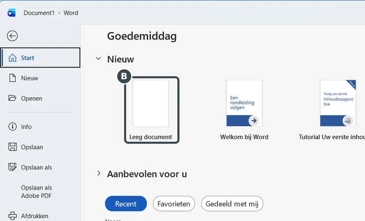The width and height of the screenshot is (365, 221).
Task: Create a Leeg document
Action: click(152, 110)
